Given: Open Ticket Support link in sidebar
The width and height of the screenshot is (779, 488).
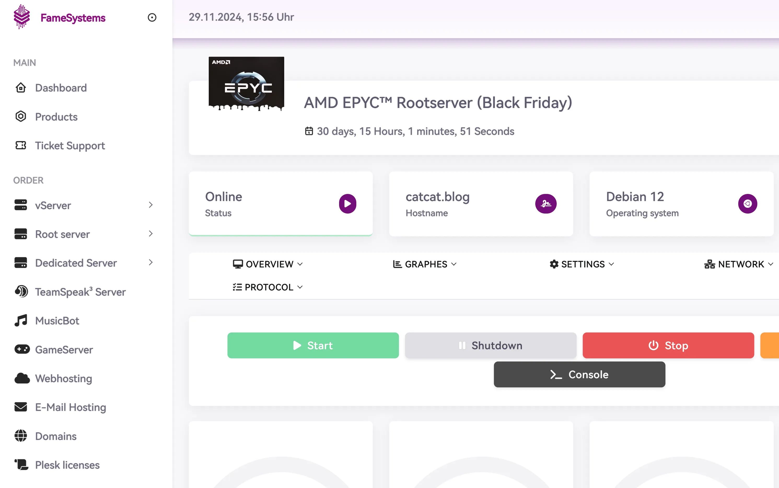Looking at the screenshot, I should [x=70, y=146].
